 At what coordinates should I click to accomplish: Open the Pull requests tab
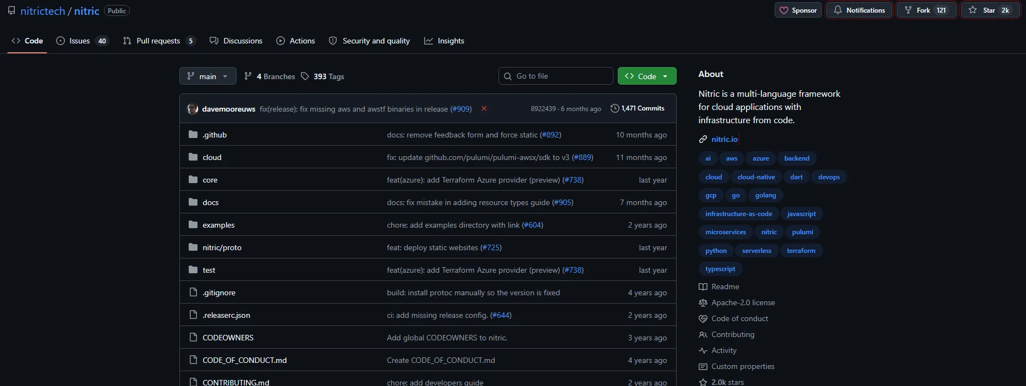coord(159,41)
